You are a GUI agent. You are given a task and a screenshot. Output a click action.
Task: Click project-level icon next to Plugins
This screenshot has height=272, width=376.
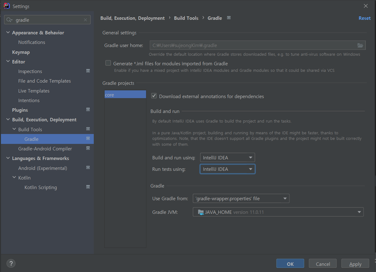pyautogui.click(x=88, y=110)
